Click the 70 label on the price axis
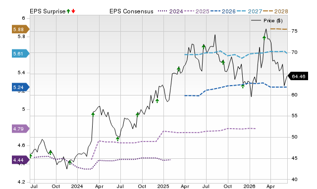The height and width of the screenshot is (189, 317). point(294,52)
